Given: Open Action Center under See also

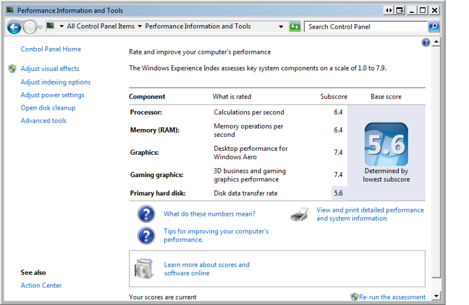Looking at the screenshot, I should coord(41,286).
